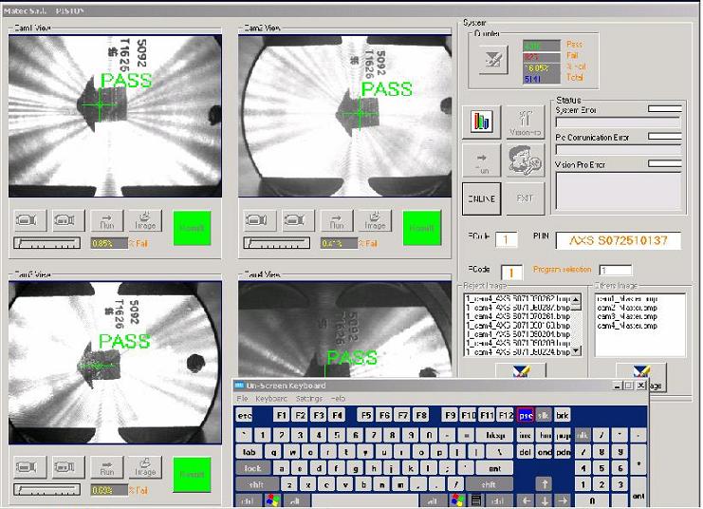Image resolution: width=703 pixels, height=509 pixels.
Task: Open Keyboard menu in On-Screen Keyboard
Action: 273,398
